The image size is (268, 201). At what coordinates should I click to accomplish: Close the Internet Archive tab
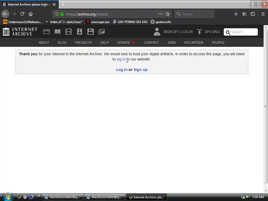point(54,4)
